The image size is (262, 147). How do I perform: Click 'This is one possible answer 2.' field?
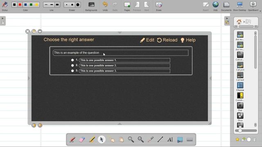coord(124,65)
